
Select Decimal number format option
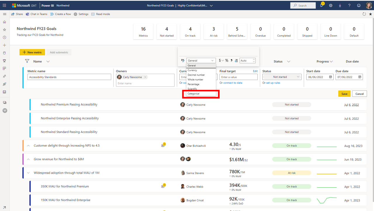tap(201, 75)
